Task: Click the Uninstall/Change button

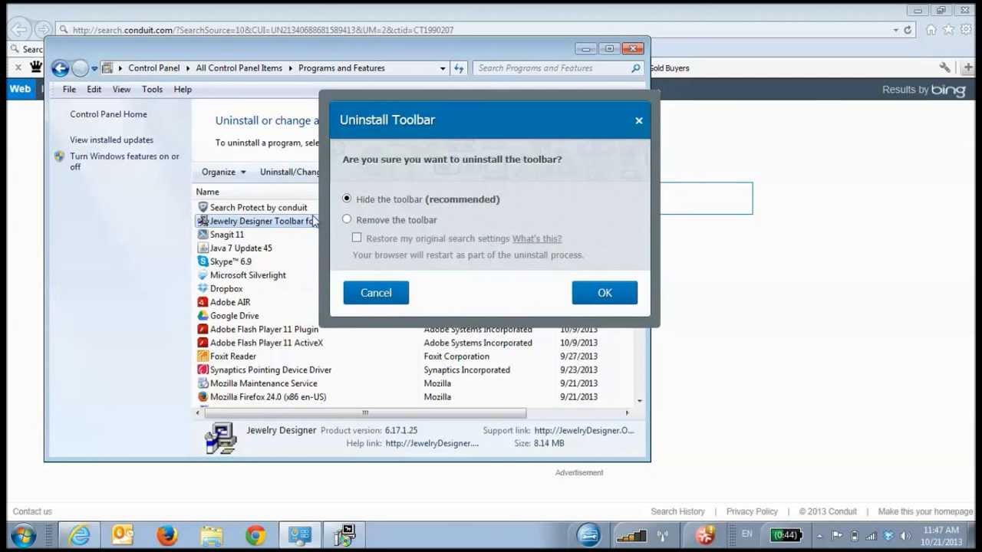Action: tap(289, 172)
